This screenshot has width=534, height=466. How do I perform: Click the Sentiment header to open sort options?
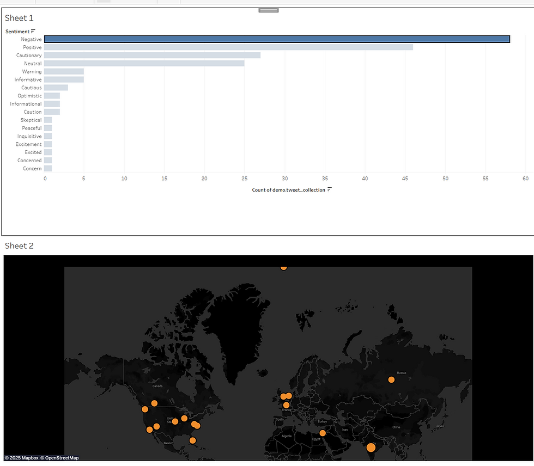click(16, 31)
